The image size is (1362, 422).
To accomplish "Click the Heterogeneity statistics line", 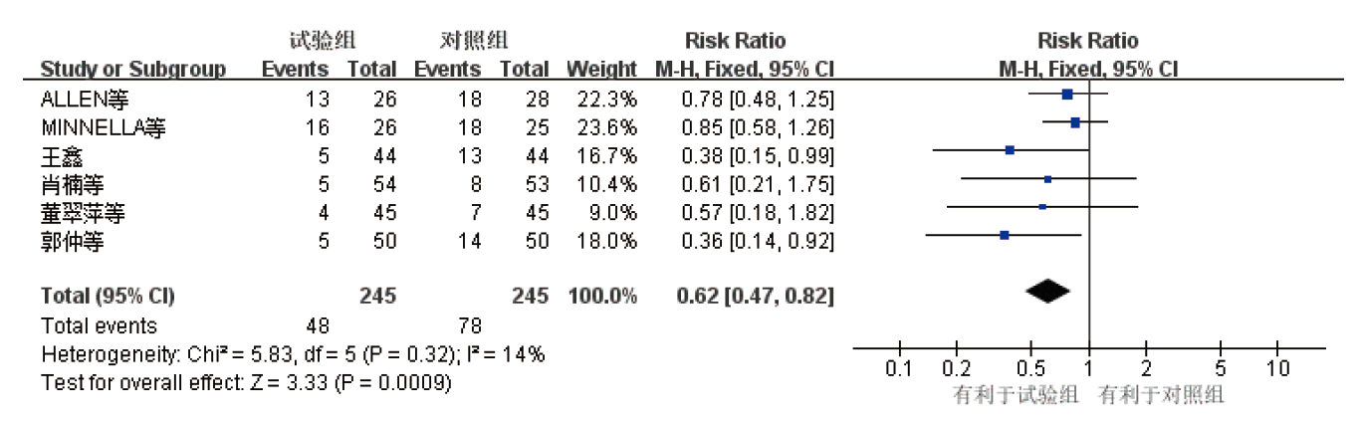I will [x=292, y=354].
